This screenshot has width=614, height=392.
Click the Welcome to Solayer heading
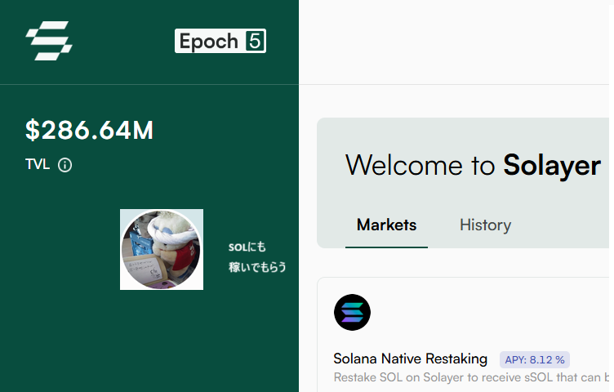coord(473,165)
